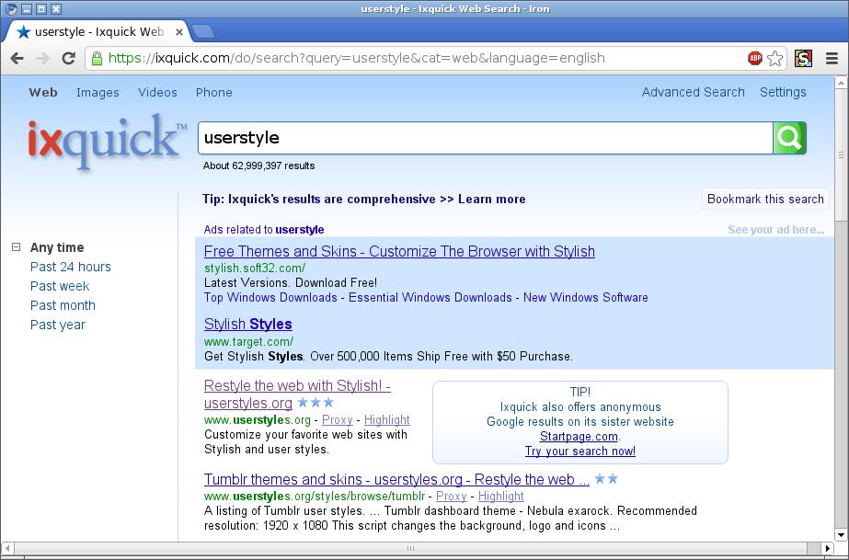Viewport: 849px width, 560px height.
Task: Close the userstyle Ixquick tab
Action: click(179, 32)
